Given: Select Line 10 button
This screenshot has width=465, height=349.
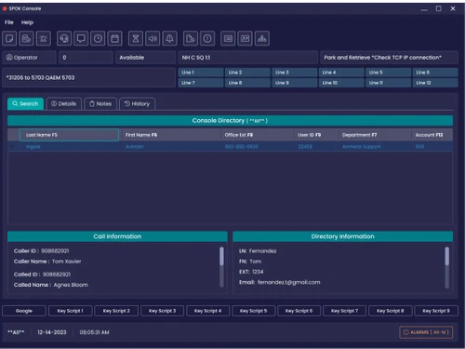Looking at the screenshot, I should (x=341, y=83).
